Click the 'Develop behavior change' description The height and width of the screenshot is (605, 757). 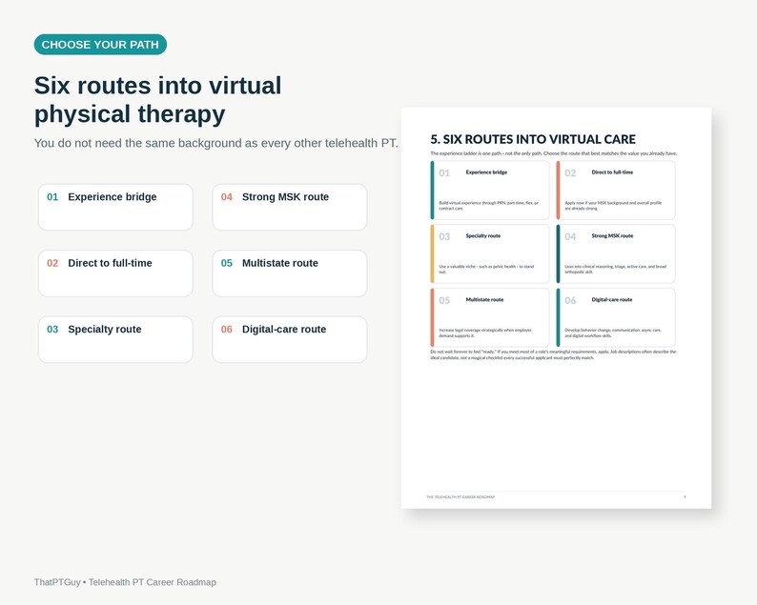tap(613, 333)
